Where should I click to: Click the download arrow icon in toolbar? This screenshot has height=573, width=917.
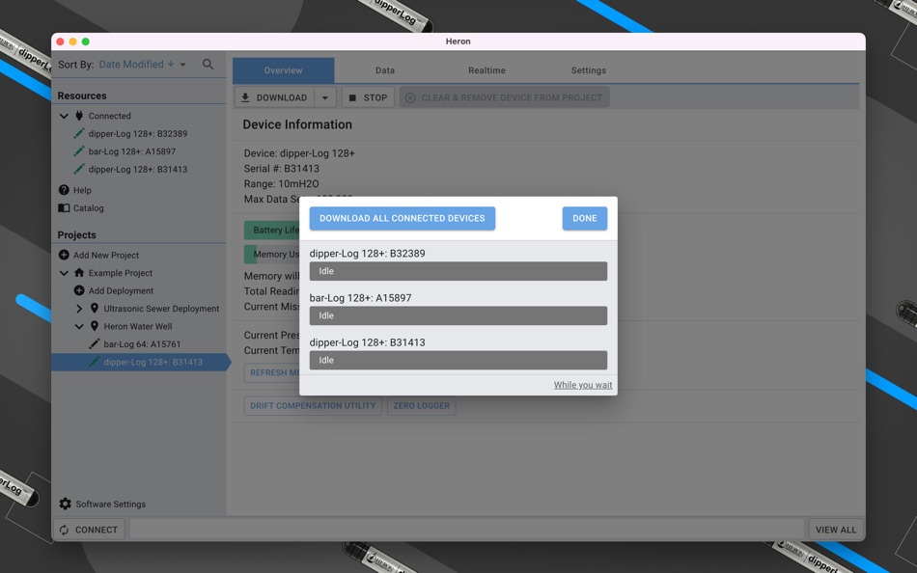click(245, 97)
